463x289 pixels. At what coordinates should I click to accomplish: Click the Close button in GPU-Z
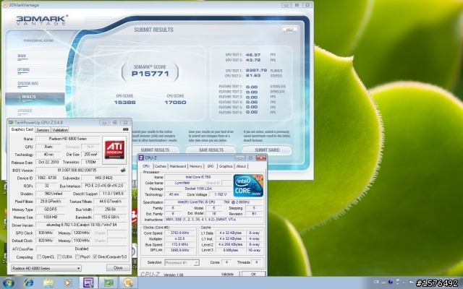coord(118,268)
